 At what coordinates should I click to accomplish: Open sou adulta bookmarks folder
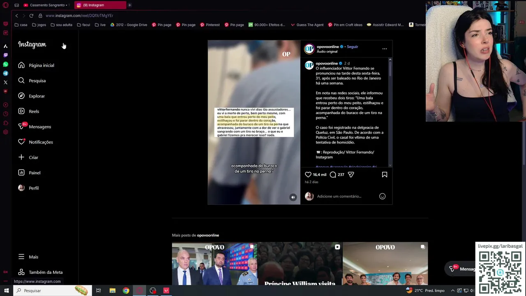[61, 25]
